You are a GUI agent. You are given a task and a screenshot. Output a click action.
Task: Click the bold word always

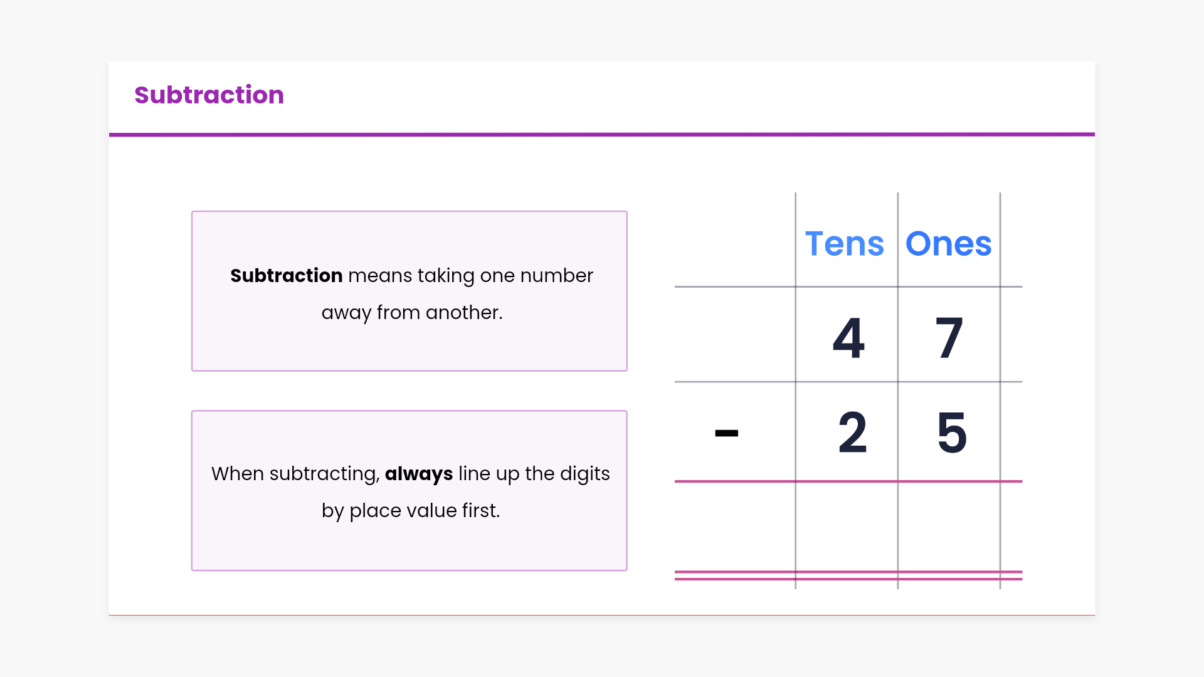[x=418, y=474]
